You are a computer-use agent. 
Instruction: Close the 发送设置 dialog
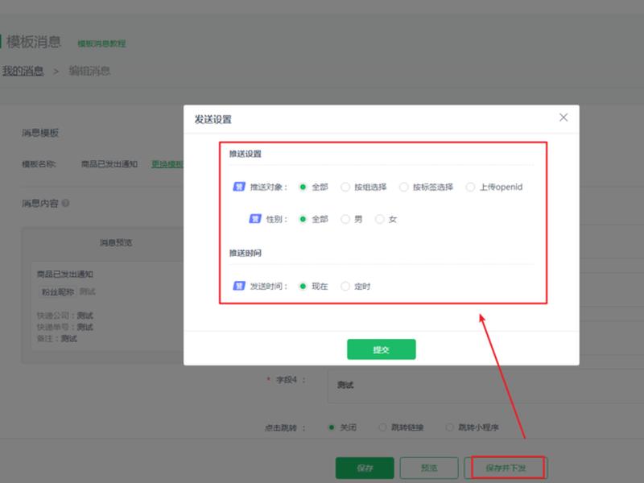[x=563, y=118]
